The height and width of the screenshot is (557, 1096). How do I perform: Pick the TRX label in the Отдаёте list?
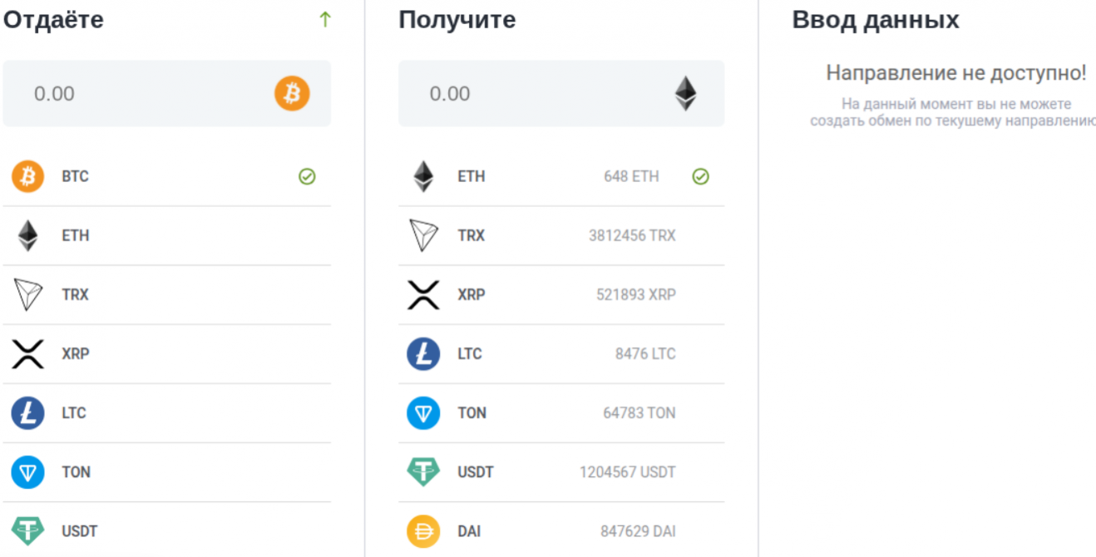[x=75, y=294]
